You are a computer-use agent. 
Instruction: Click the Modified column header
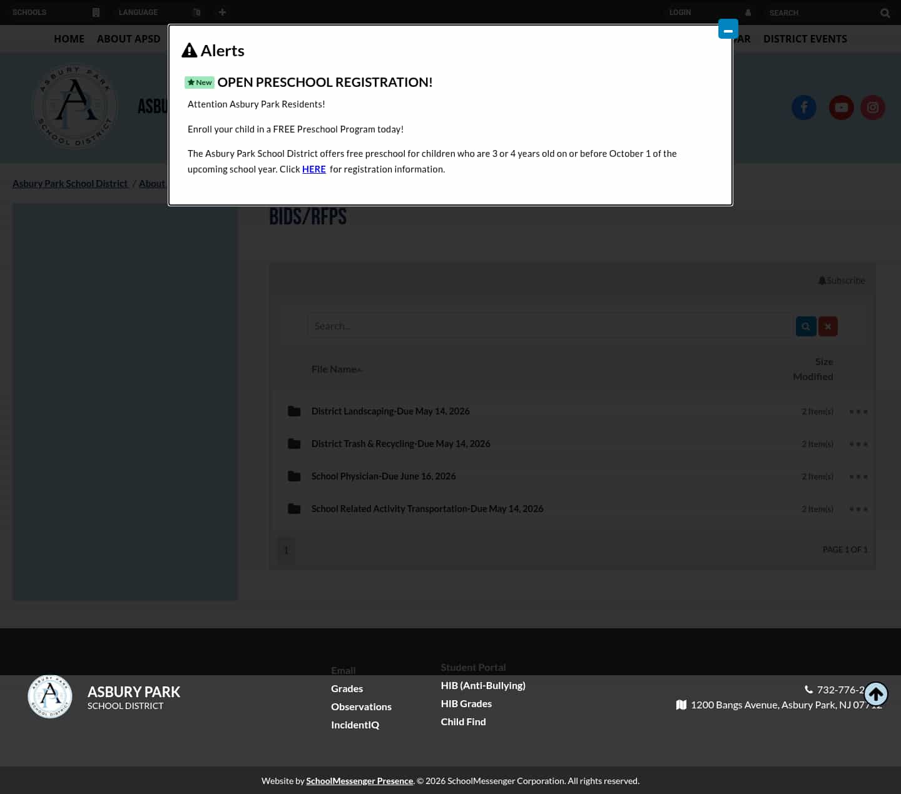[813, 376]
